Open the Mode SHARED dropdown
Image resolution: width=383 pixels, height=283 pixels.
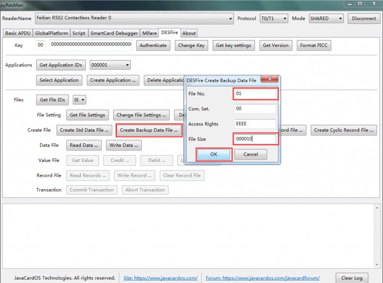(x=340, y=19)
